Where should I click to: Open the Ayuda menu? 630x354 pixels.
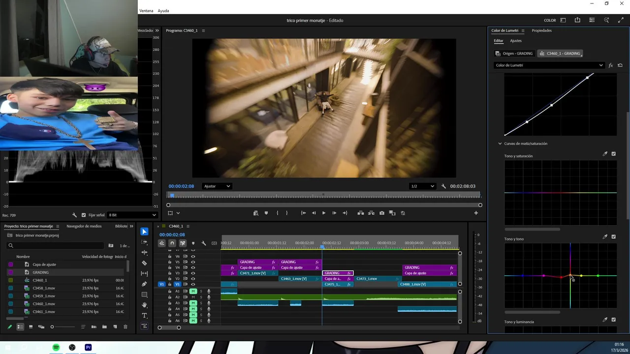tap(163, 11)
